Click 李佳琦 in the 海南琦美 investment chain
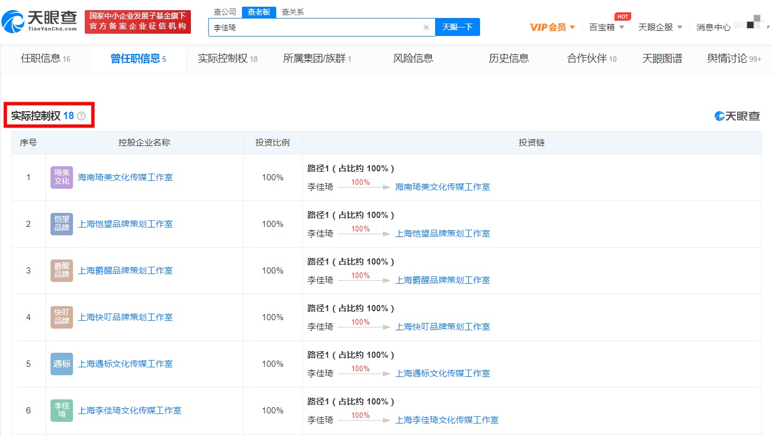The width and height of the screenshot is (772, 437). pyautogui.click(x=320, y=187)
